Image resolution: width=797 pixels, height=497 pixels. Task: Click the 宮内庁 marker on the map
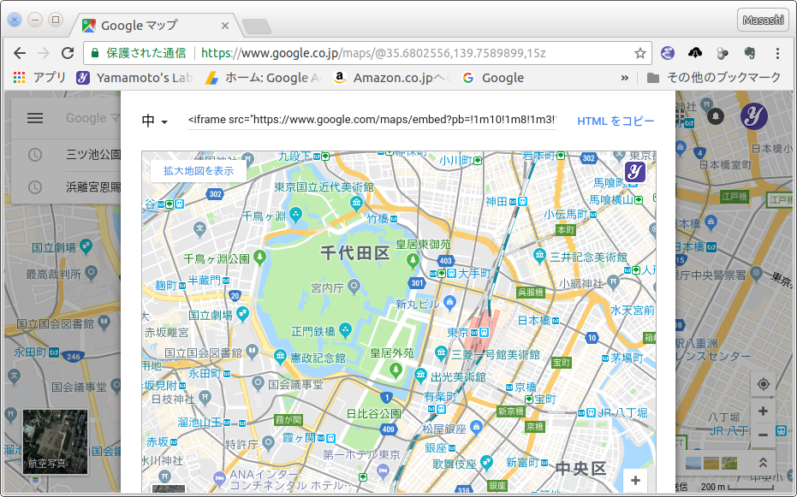coord(354,287)
